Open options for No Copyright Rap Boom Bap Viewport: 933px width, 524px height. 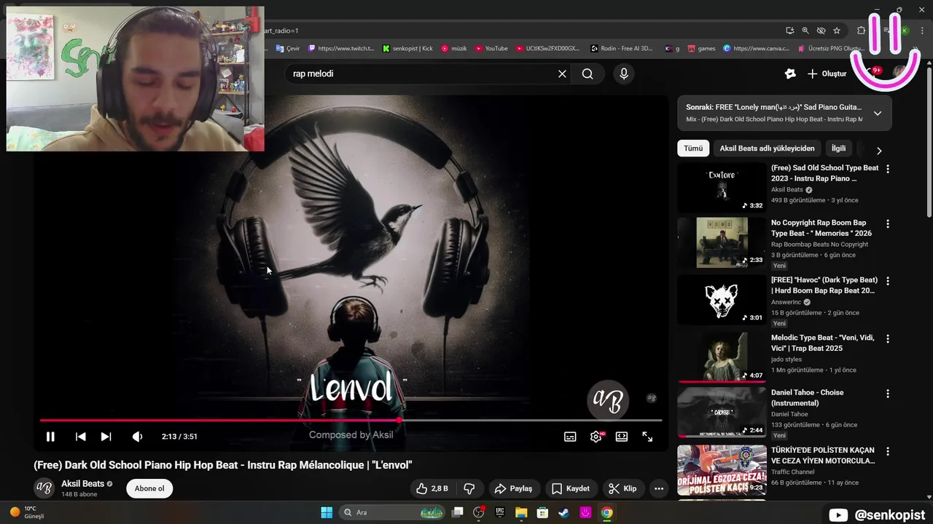click(x=888, y=224)
